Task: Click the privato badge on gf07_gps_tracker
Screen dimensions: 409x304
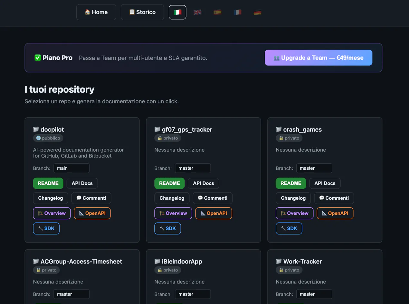Action: (168, 138)
